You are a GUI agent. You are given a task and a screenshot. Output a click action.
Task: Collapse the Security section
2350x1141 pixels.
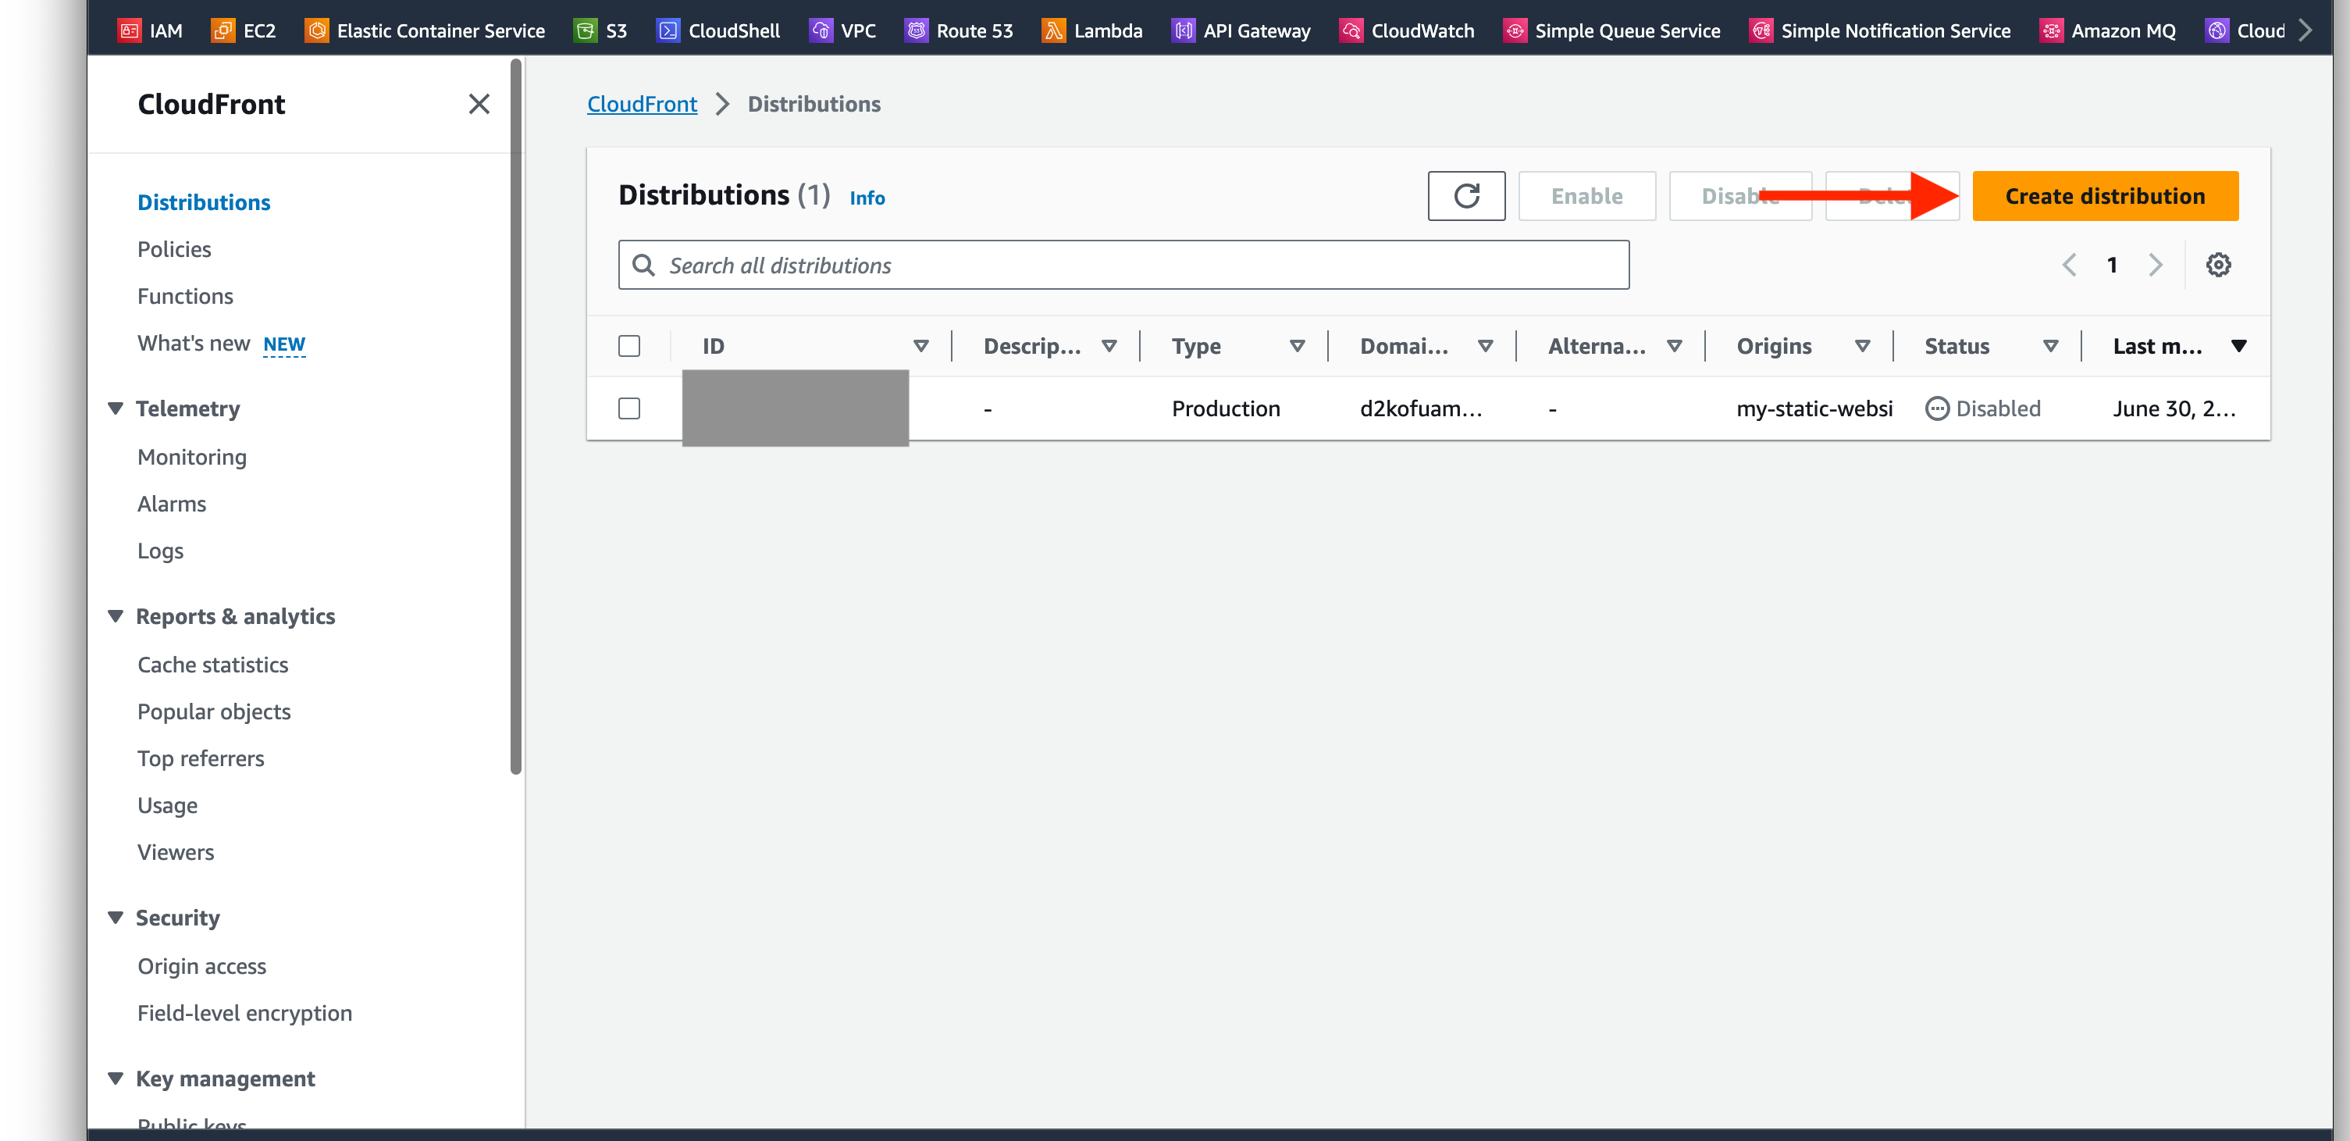115,918
